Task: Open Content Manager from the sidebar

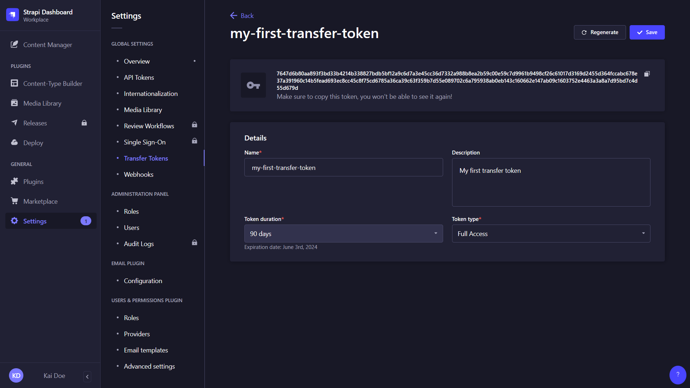Action: coord(47,45)
